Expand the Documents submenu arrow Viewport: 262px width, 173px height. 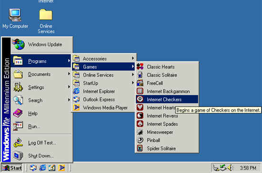(69, 74)
